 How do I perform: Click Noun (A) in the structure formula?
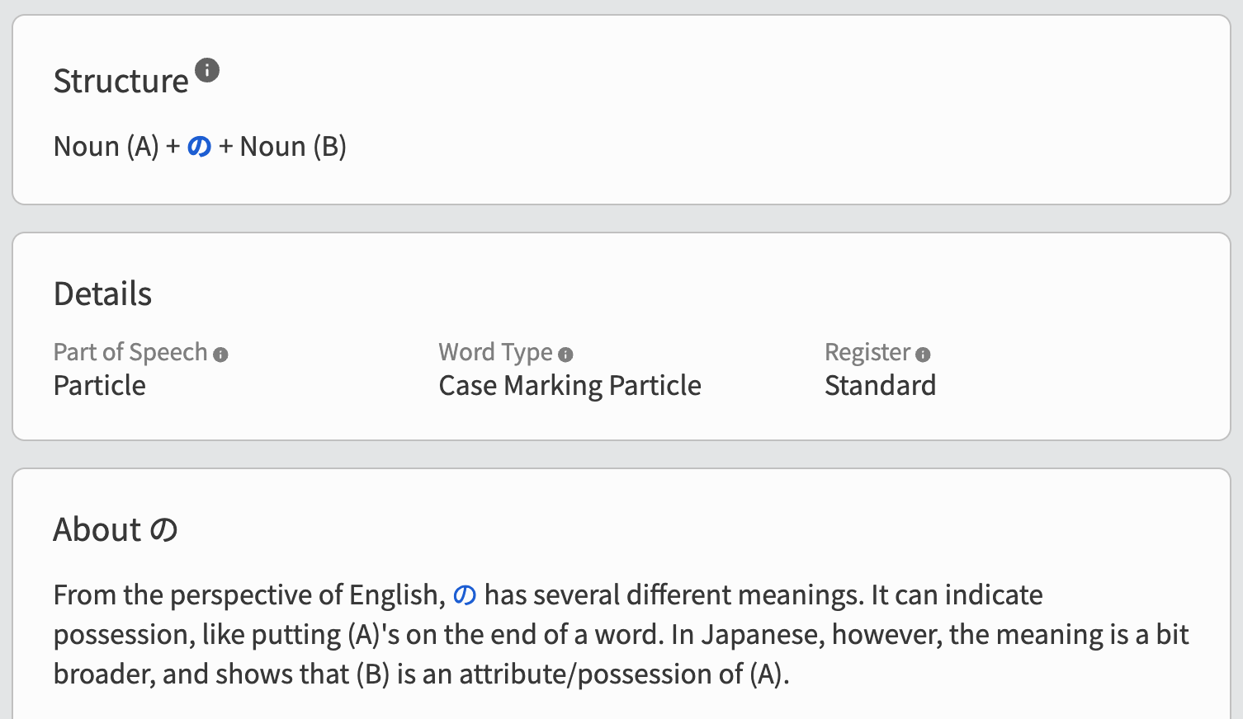106,147
